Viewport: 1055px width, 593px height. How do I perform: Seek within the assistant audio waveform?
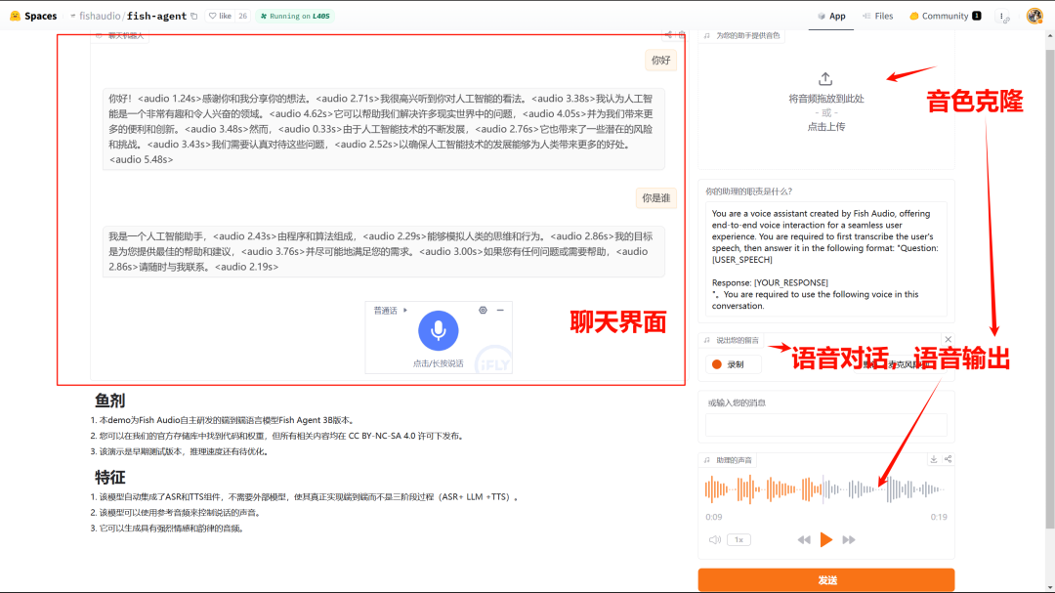click(x=825, y=489)
